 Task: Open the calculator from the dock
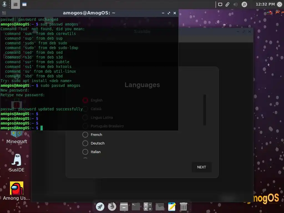pos(148,207)
